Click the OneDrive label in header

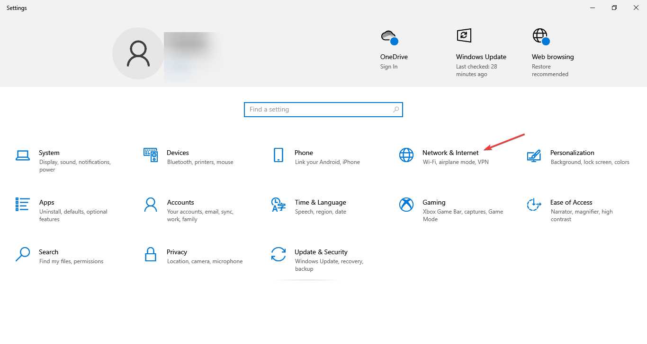click(x=394, y=57)
